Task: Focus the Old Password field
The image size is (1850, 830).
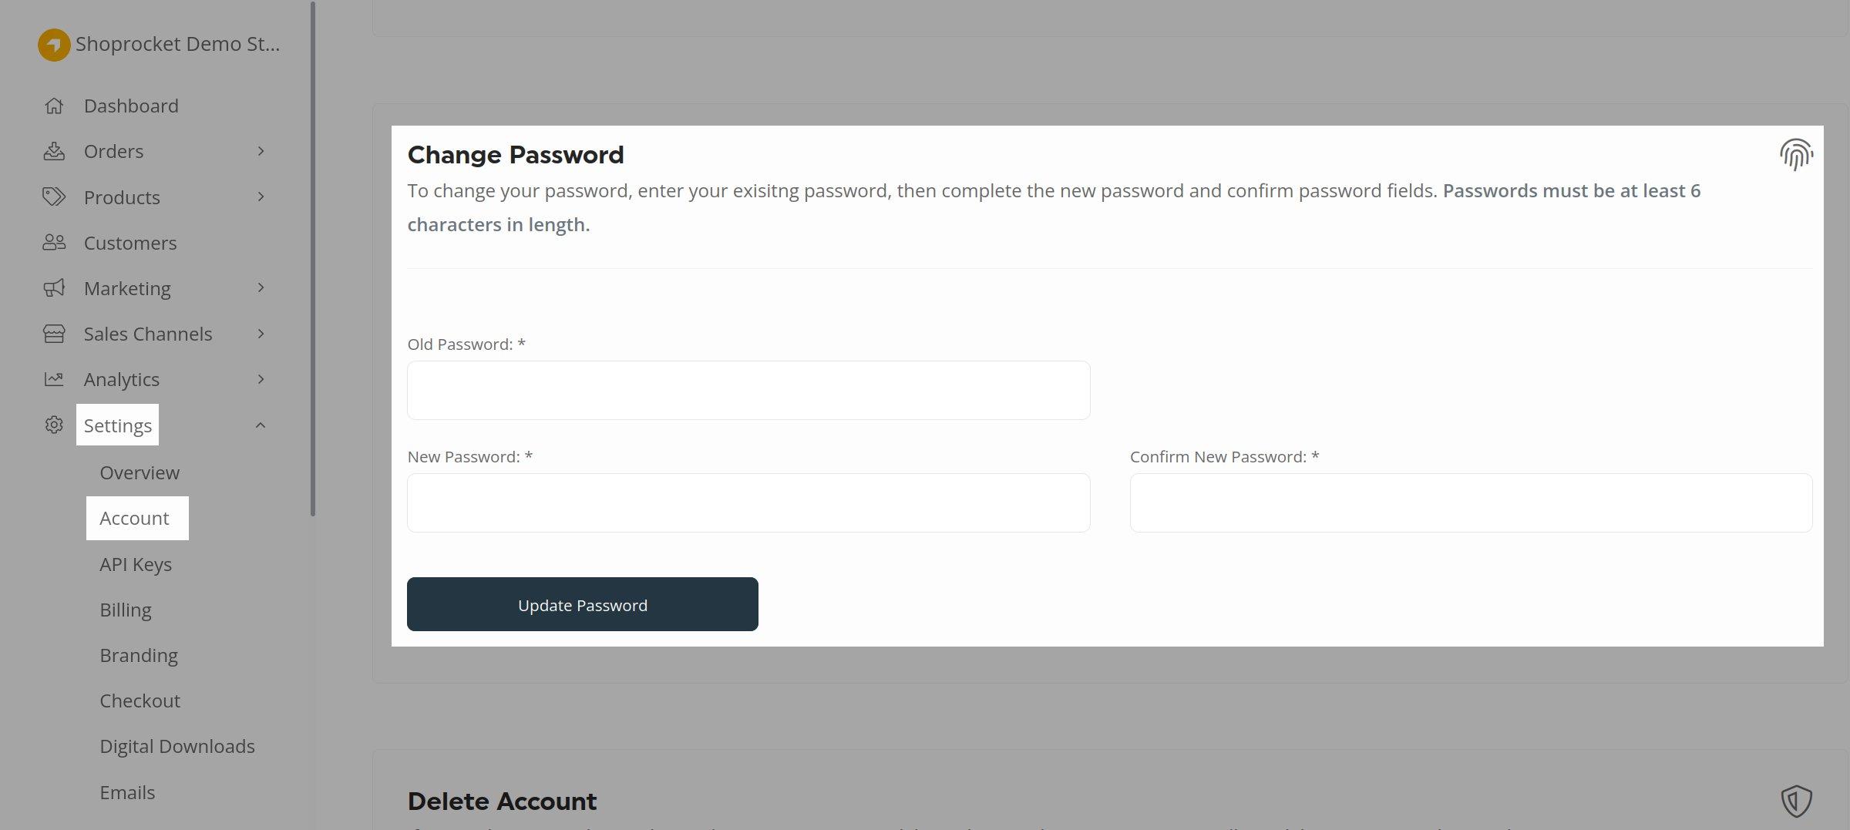Action: click(748, 390)
